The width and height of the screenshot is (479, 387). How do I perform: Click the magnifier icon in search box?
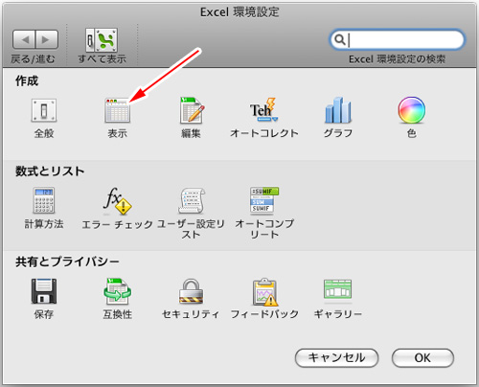coord(339,39)
